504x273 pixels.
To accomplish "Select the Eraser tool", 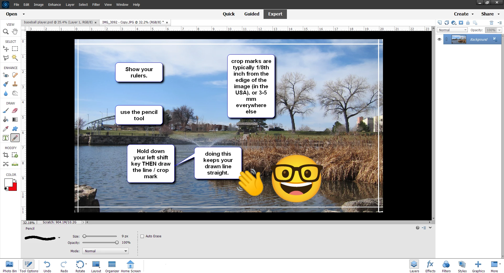I will 15,111.
